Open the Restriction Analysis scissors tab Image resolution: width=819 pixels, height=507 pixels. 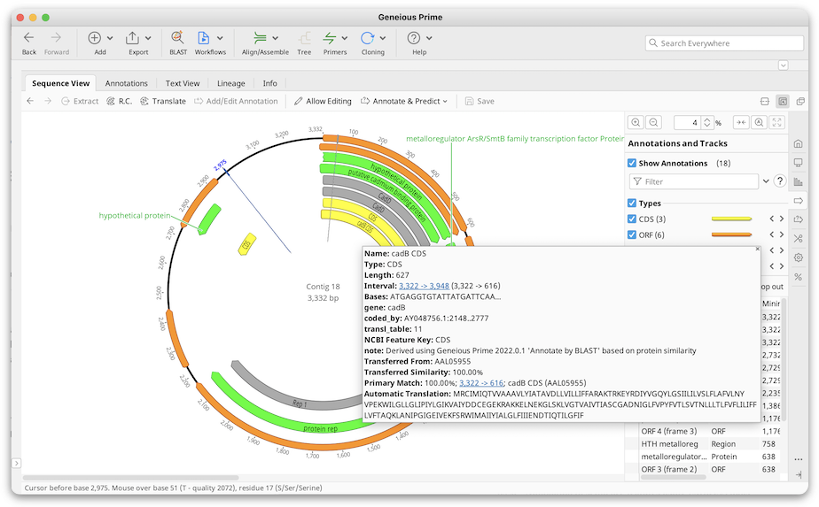[798, 238]
